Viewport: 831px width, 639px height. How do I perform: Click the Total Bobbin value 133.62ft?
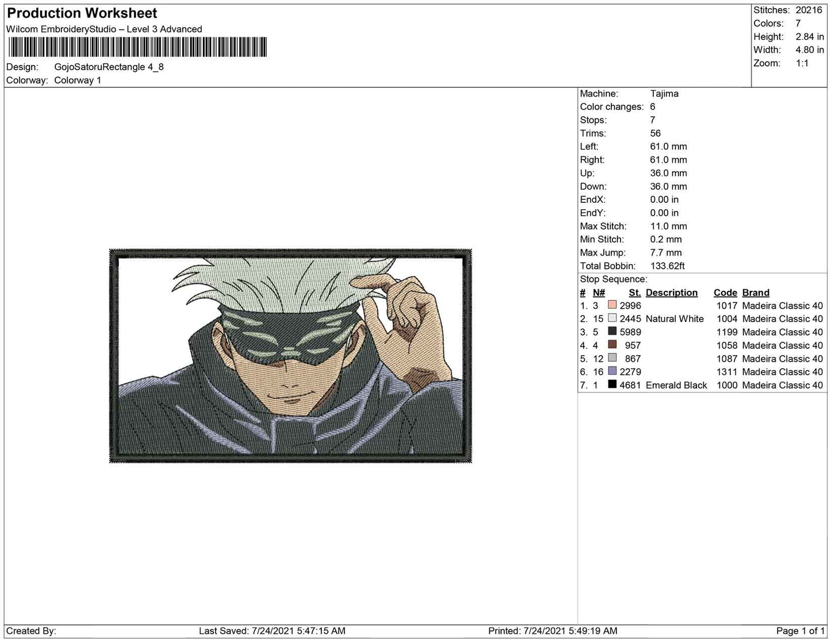click(668, 266)
